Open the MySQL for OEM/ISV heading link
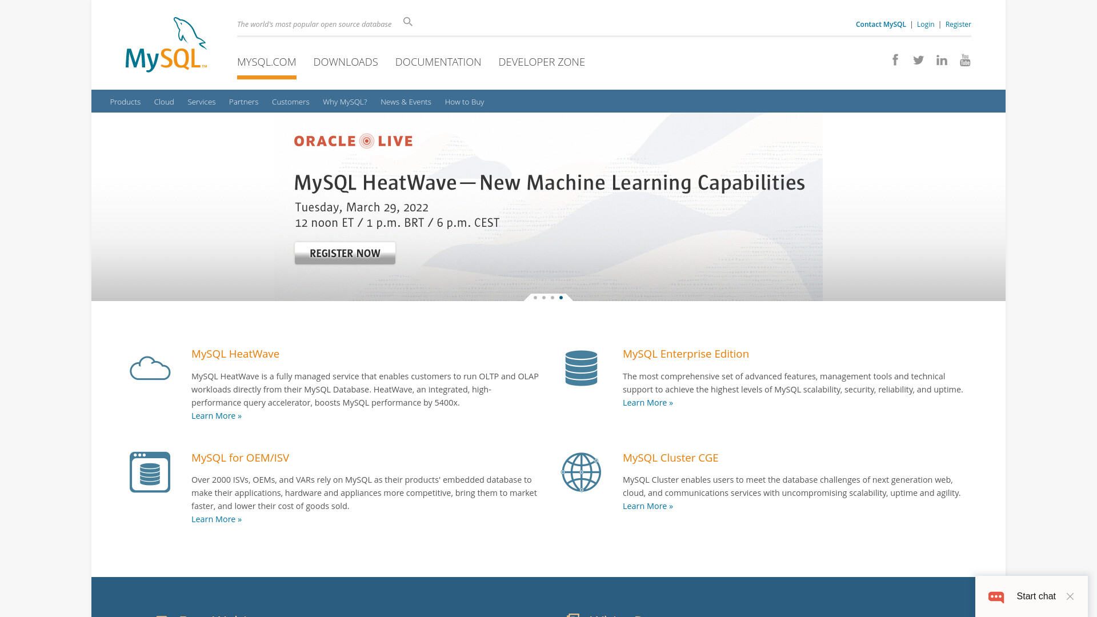The height and width of the screenshot is (617, 1097). pyautogui.click(x=240, y=458)
